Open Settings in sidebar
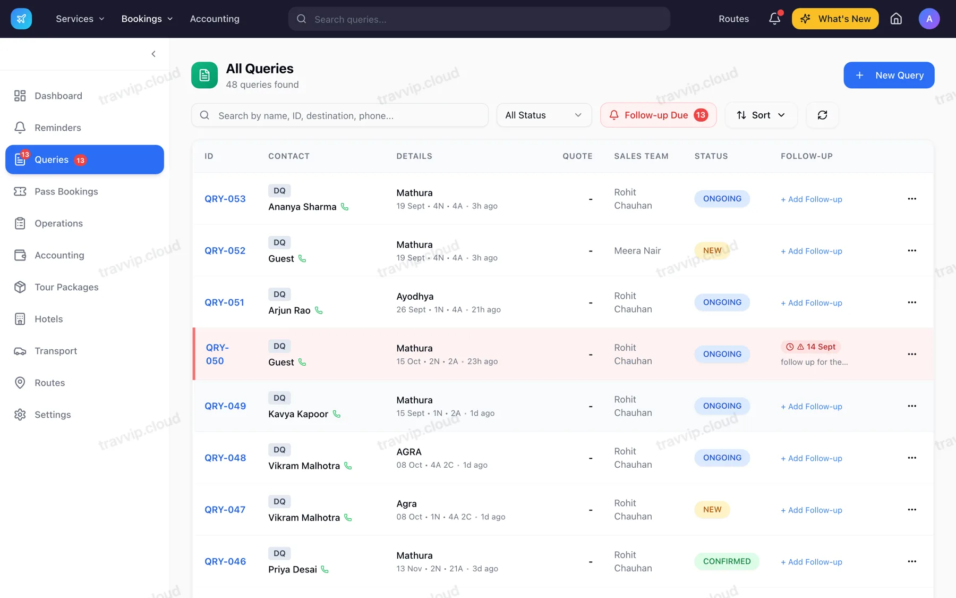The image size is (956, 598). point(84,415)
